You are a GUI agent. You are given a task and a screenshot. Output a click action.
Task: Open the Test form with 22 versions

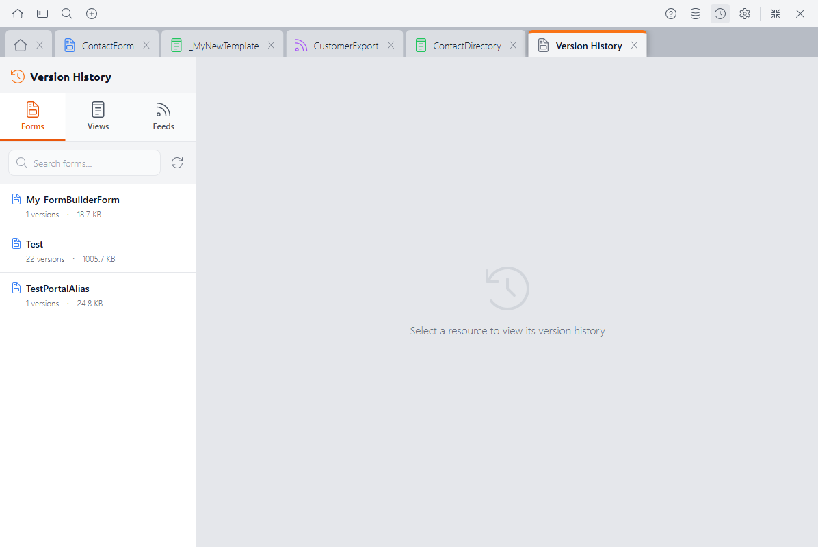(x=98, y=250)
